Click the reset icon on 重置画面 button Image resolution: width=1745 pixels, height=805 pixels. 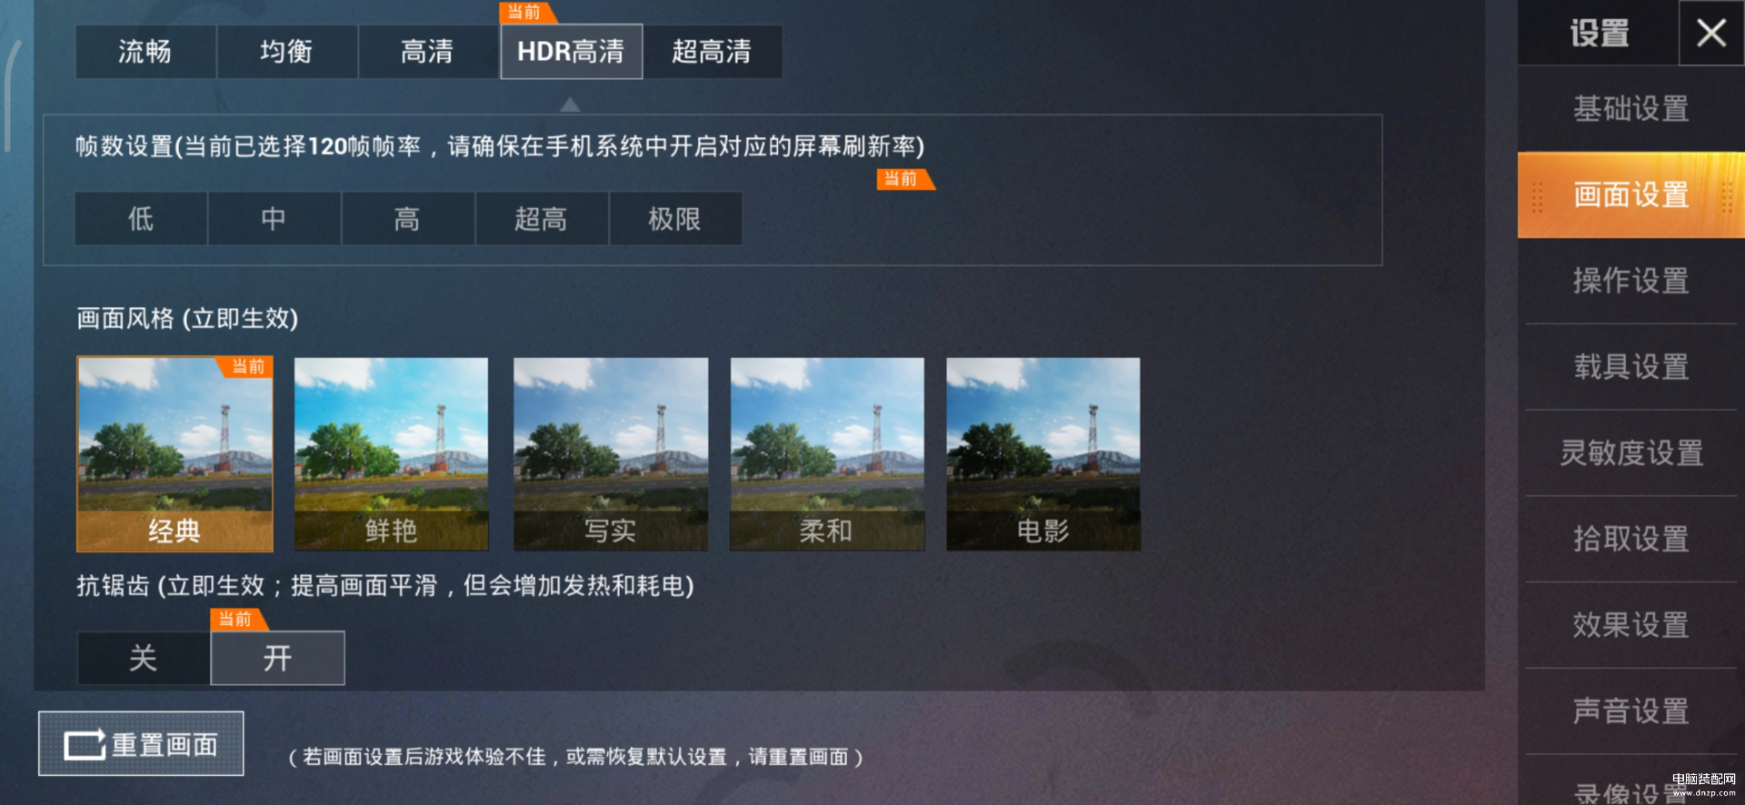[x=85, y=745]
